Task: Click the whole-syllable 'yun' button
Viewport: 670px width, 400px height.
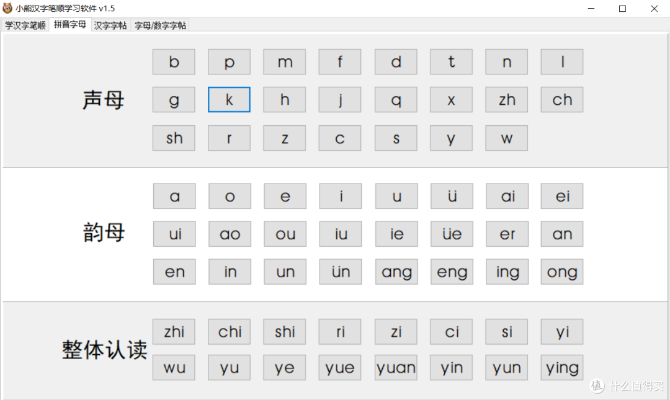Action: coord(507,368)
